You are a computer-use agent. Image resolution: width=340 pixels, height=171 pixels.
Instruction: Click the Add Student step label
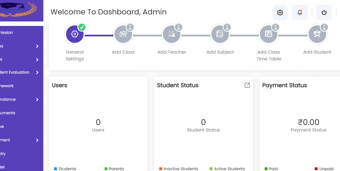pos(317,52)
